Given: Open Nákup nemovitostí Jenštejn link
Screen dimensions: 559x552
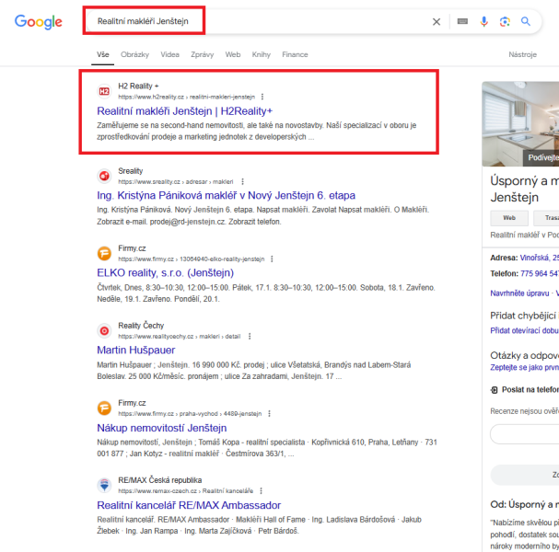Looking at the screenshot, I should (x=162, y=428).
